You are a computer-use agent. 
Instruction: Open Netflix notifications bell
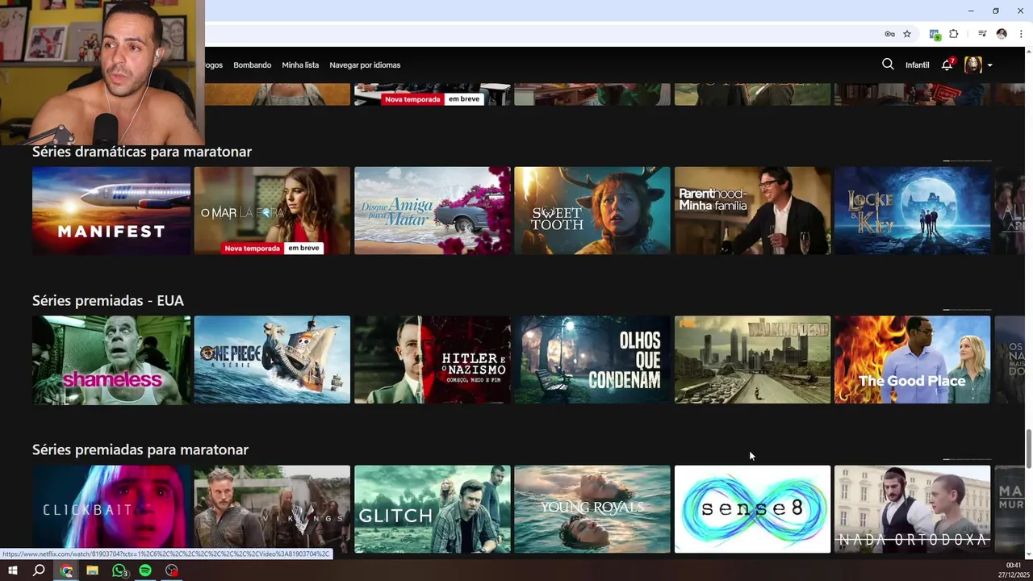pos(947,65)
